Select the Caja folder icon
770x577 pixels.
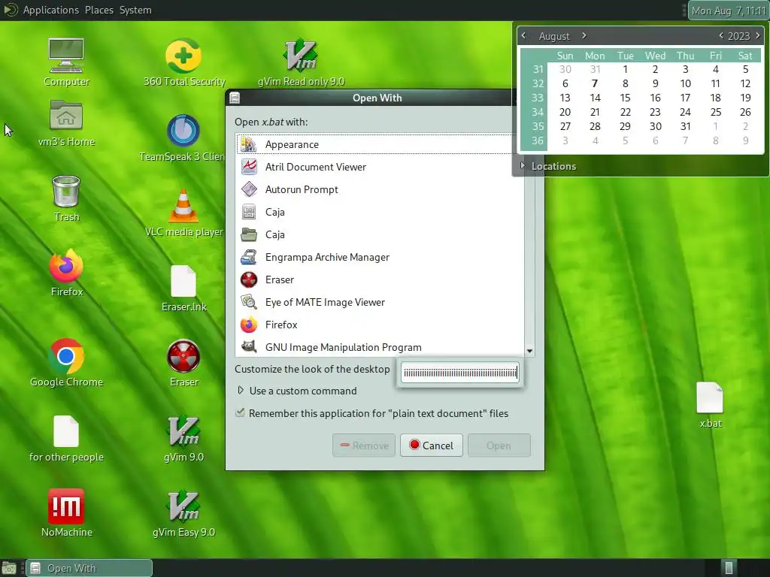coord(249,234)
